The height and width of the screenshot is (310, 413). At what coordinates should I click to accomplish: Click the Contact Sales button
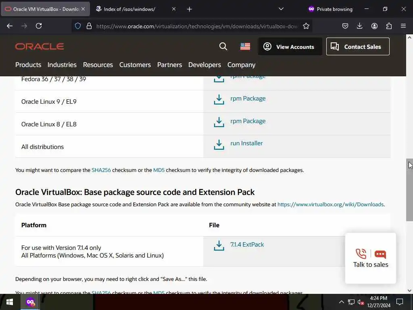tap(358, 47)
